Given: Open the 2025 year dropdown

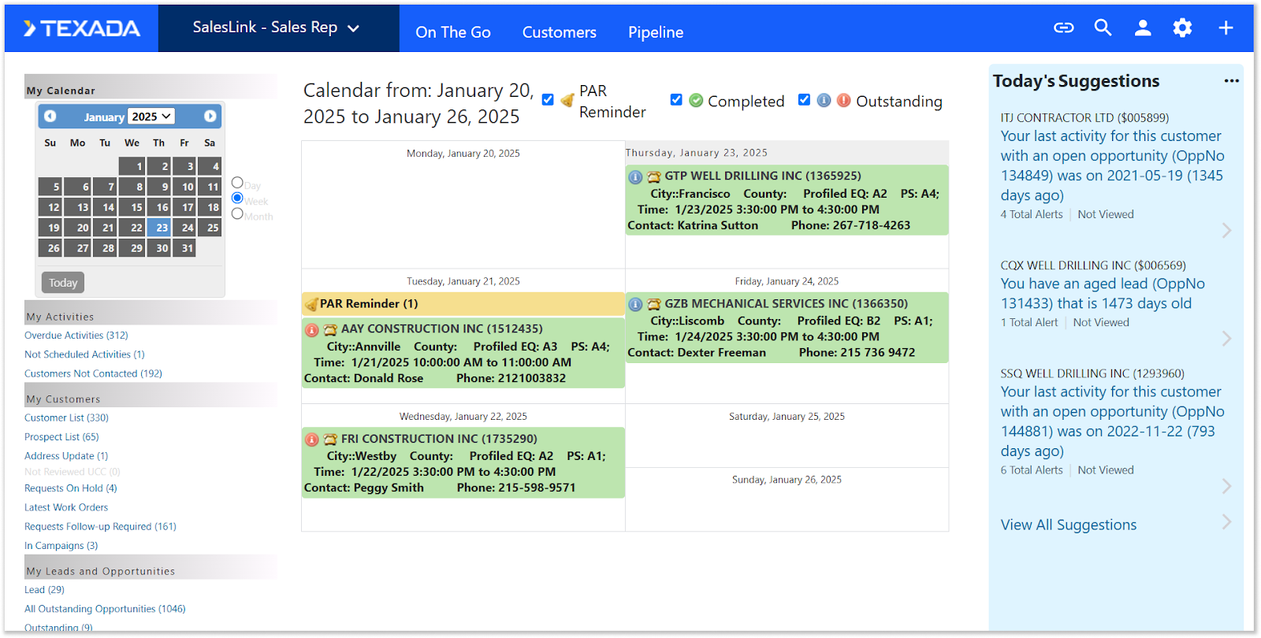Looking at the screenshot, I should pyautogui.click(x=151, y=117).
